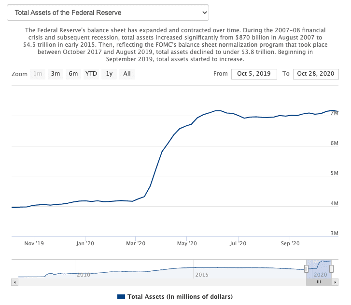Click the Zoom label
This screenshot has height=305, width=351.
19,74
